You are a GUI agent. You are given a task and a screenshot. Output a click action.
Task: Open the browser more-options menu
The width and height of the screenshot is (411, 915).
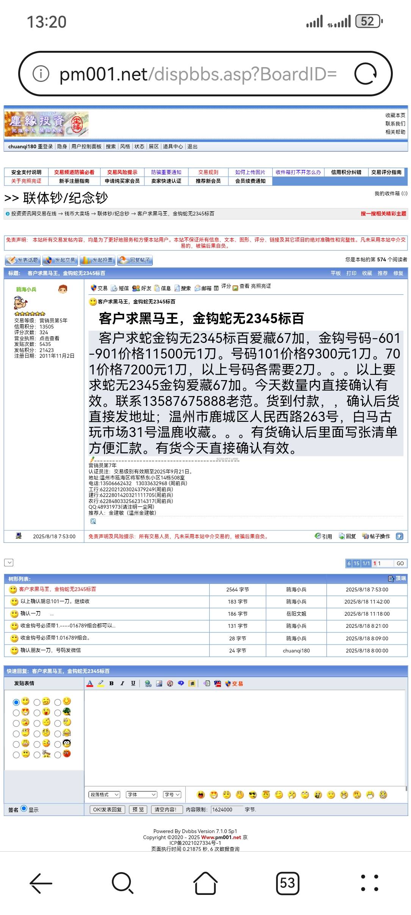point(369,883)
